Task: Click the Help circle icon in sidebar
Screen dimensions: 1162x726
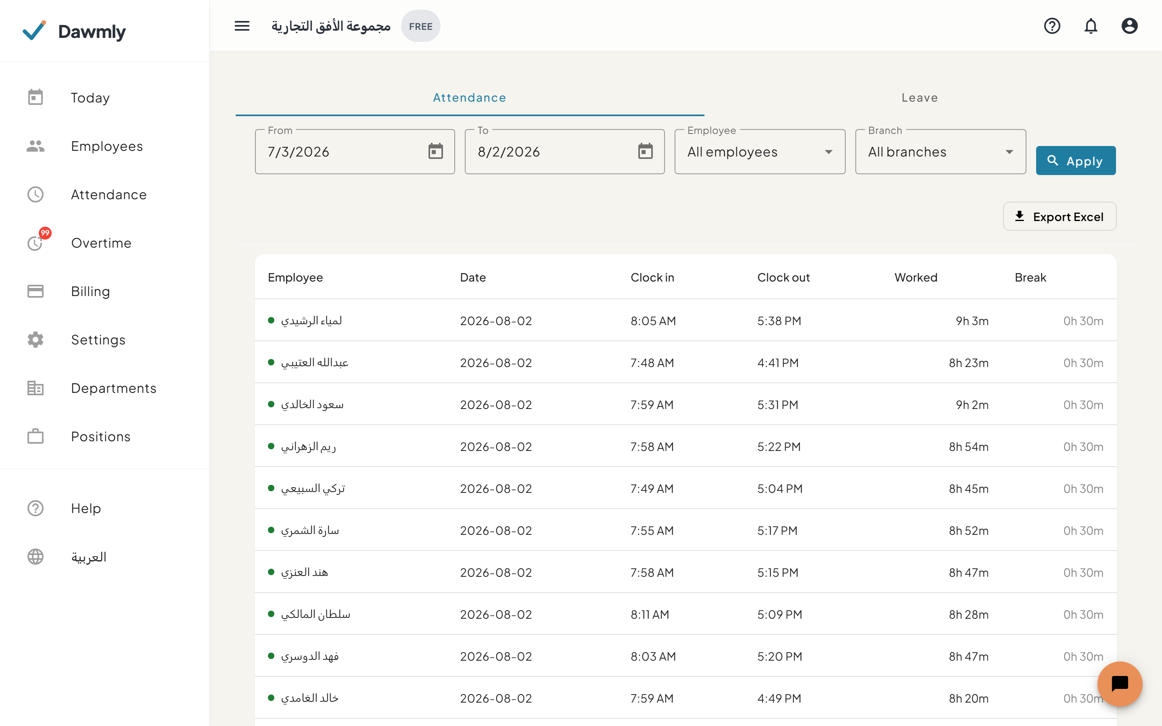Action: coord(36,508)
